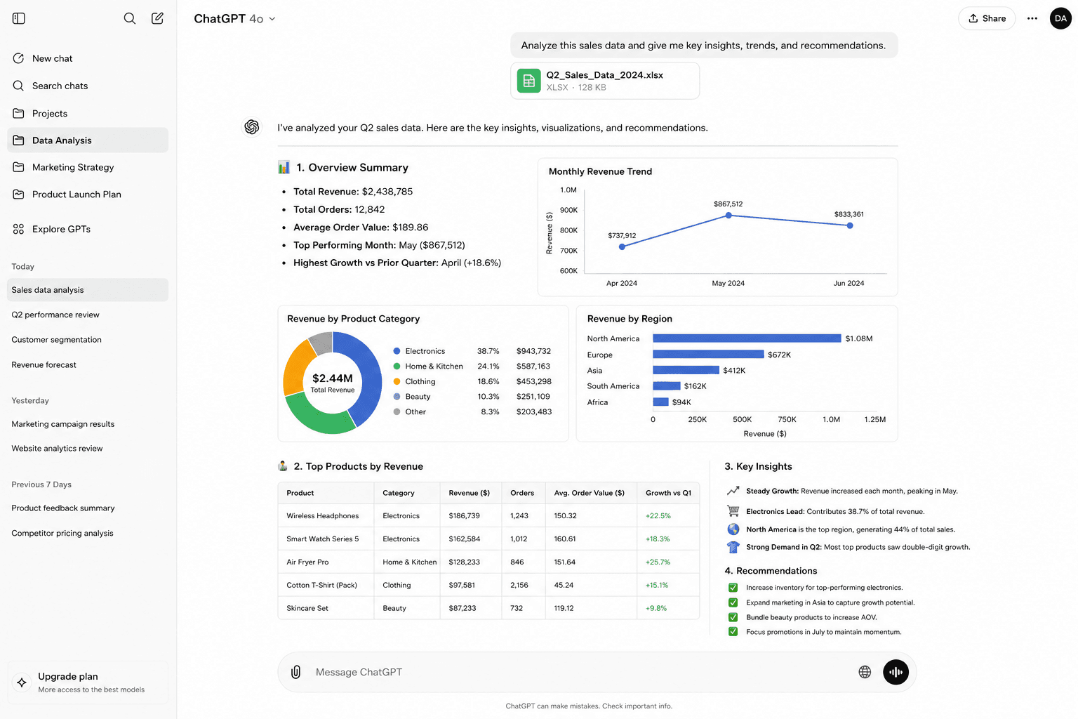
Task: Open the DA profile avatar
Action: pos(1060,18)
